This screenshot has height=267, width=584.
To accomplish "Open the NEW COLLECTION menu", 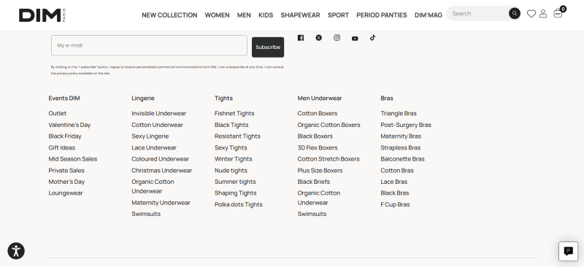I will pos(169,15).
